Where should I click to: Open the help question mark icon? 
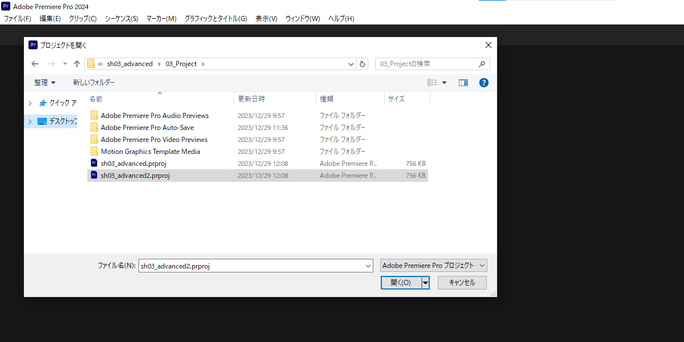[484, 83]
